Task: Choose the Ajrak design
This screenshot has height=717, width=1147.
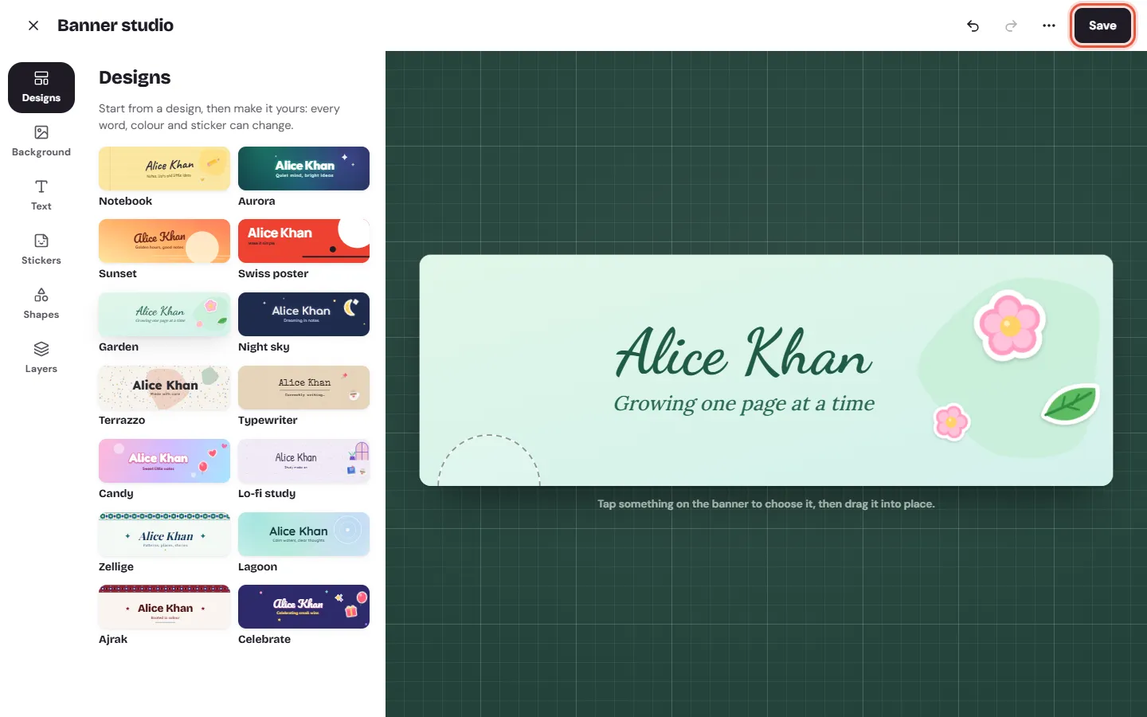Action: pos(164,606)
